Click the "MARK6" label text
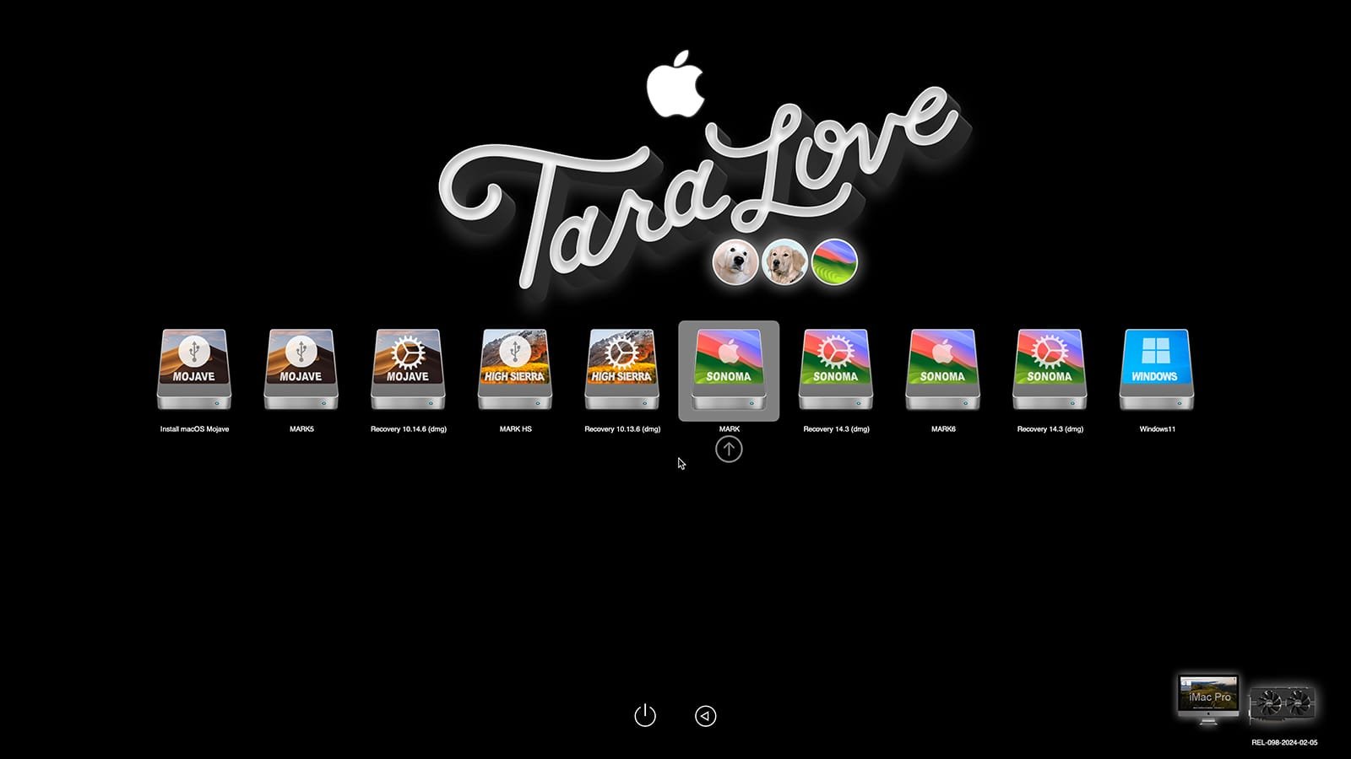The image size is (1351, 759). 943,429
